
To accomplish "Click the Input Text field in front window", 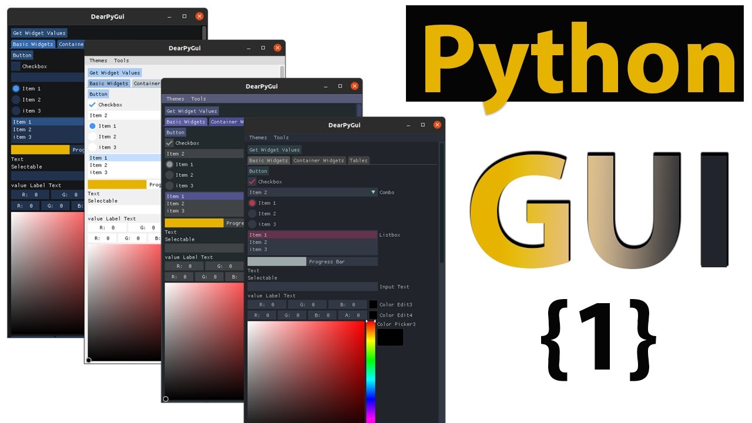I will (313, 287).
